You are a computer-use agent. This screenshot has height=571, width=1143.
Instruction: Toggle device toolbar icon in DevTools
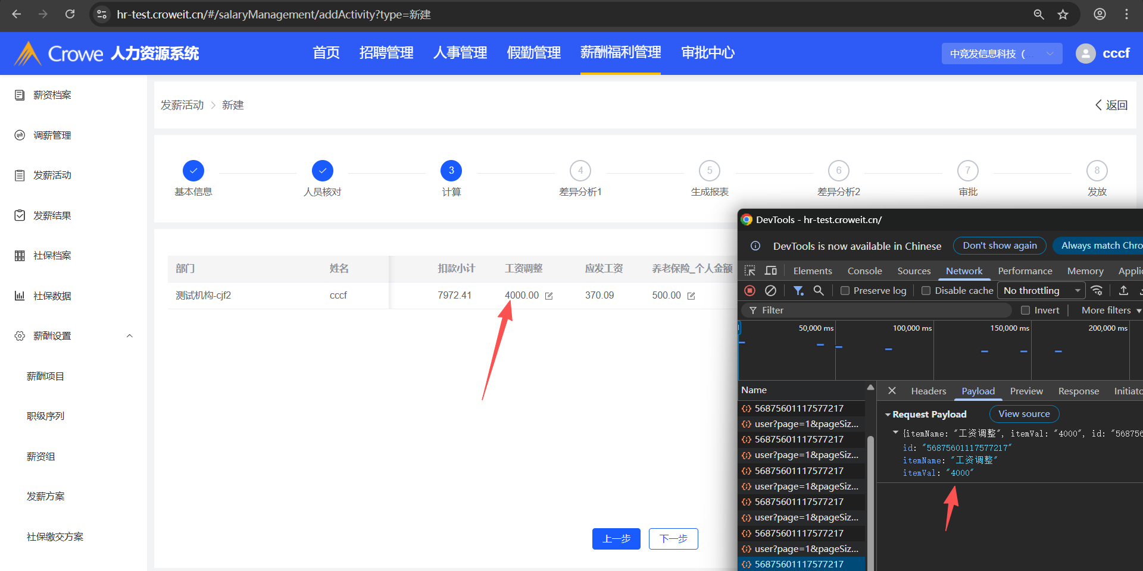(771, 271)
